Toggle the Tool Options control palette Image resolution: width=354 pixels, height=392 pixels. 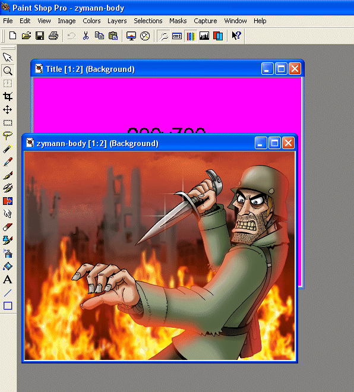click(177, 36)
